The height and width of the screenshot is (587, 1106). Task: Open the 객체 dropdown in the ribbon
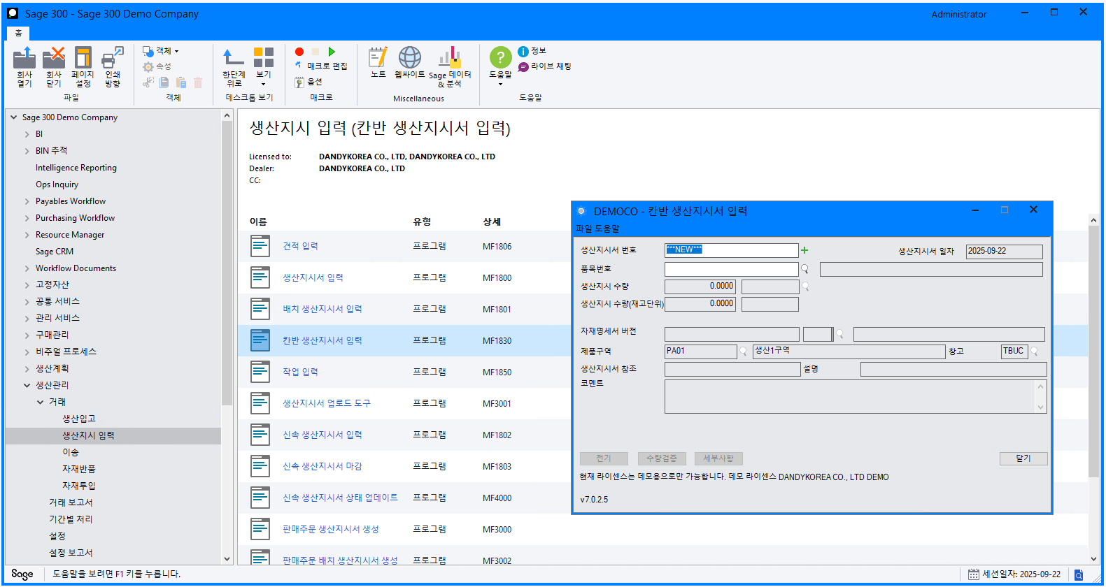[x=161, y=51]
